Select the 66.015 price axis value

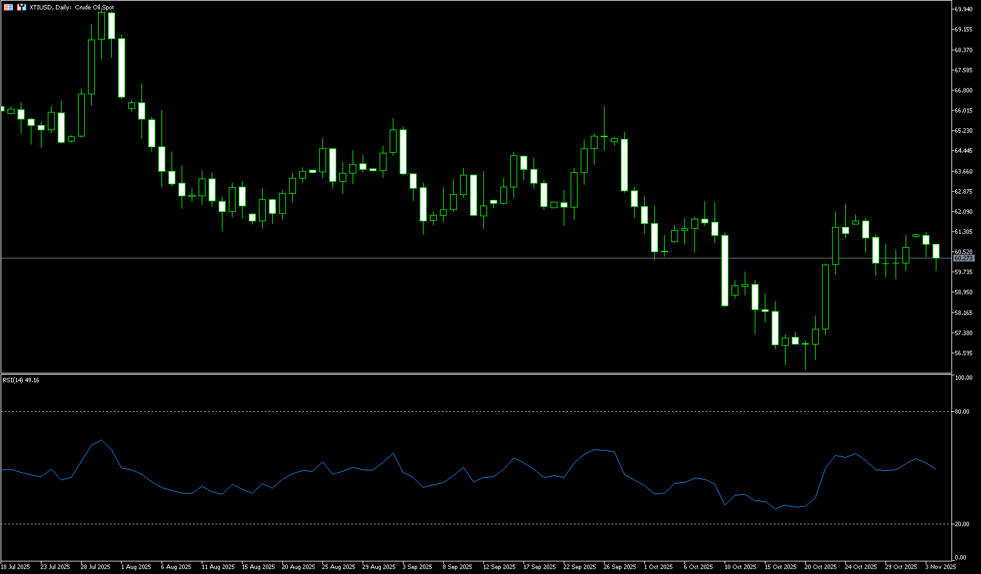pyautogui.click(x=963, y=111)
